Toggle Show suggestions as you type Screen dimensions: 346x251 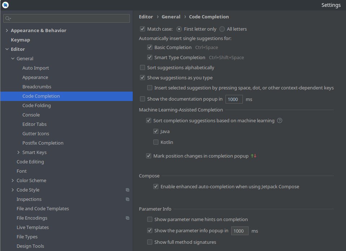[x=143, y=78]
